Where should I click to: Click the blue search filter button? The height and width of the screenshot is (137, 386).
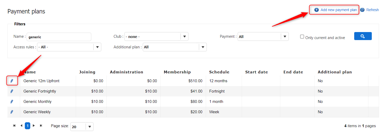pyautogui.click(x=363, y=36)
